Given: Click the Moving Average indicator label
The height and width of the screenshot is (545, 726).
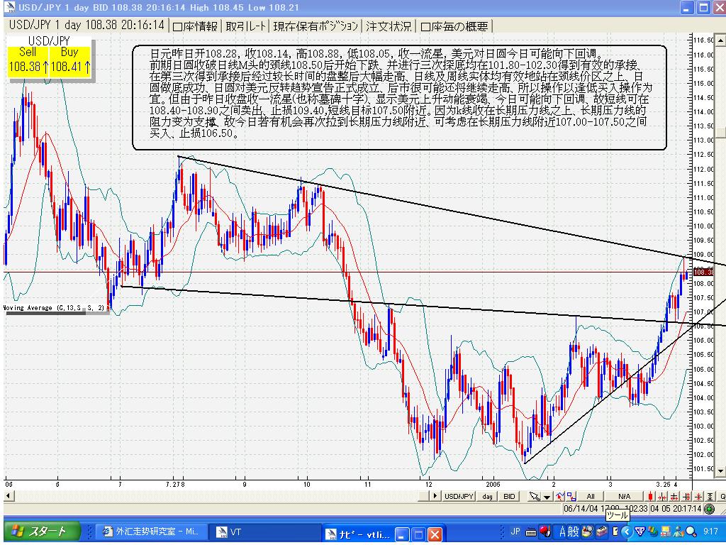Looking at the screenshot, I should click(x=54, y=308).
